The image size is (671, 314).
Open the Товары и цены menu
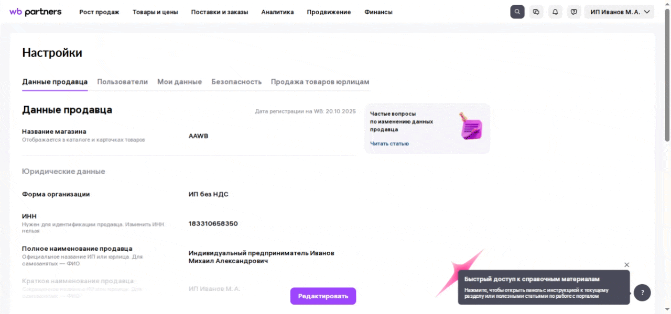click(x=155, y=12)
